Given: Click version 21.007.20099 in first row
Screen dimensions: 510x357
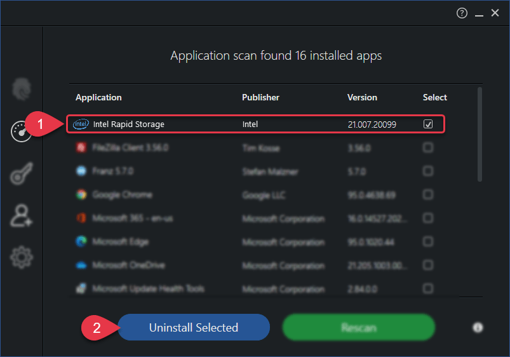Looking at the screenshot, I should [x=372, y=125].
